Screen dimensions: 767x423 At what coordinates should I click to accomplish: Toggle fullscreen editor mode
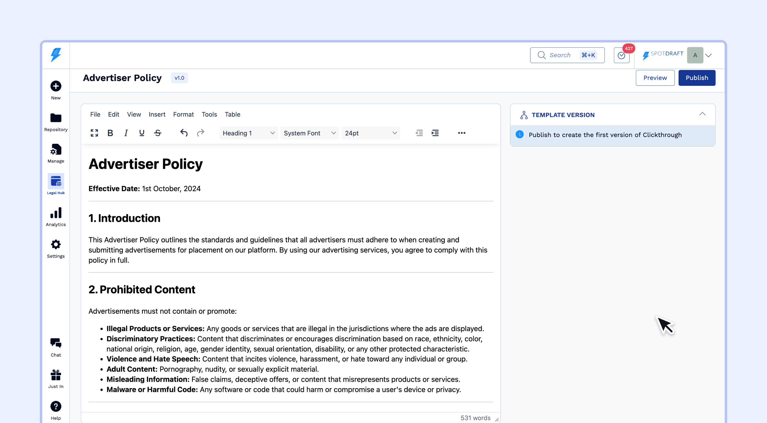point(94,133)
